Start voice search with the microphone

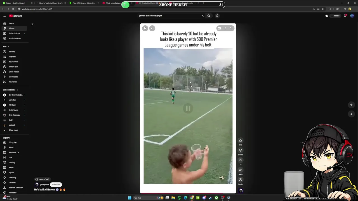point(217,16)
